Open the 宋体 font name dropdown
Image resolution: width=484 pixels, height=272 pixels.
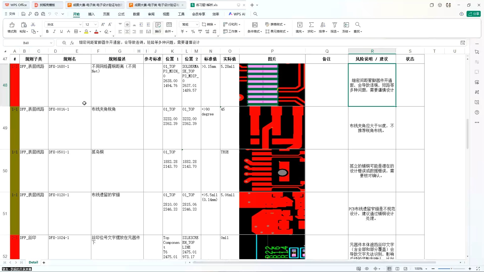point(80,24)
